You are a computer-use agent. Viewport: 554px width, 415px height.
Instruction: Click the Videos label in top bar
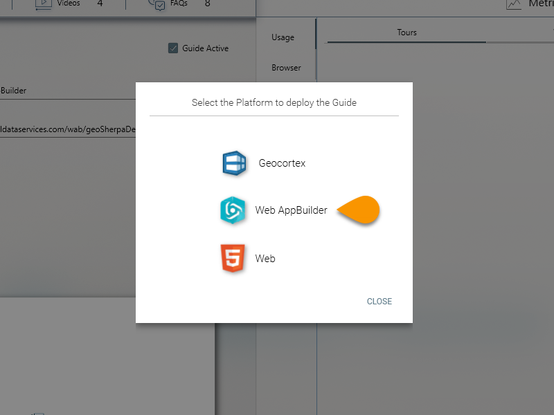pos(69,3)
